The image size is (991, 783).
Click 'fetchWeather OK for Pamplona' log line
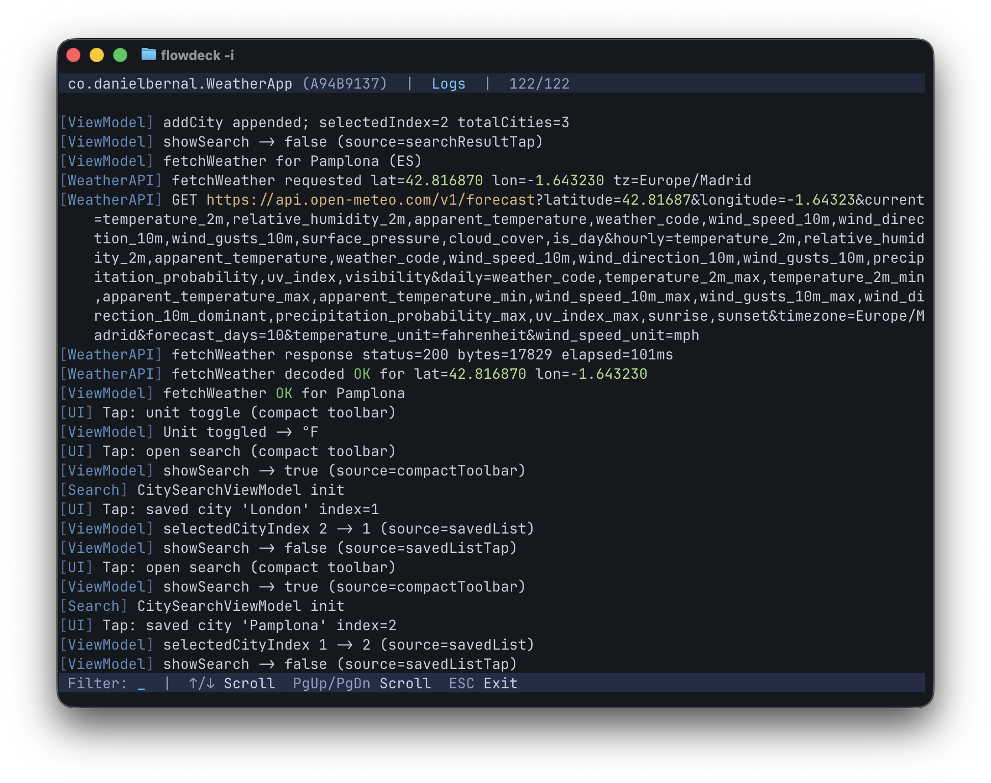tap(233, 393)
